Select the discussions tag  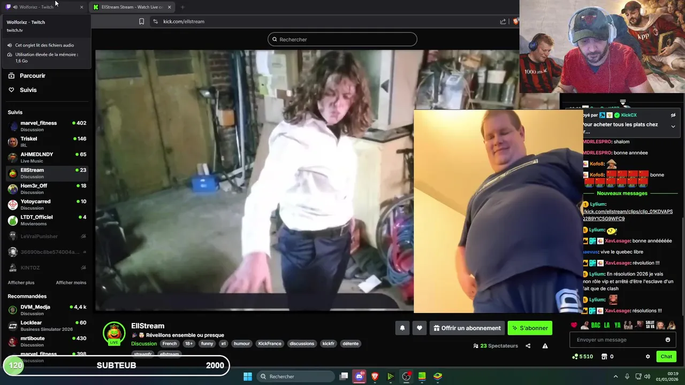coord(302,343)
